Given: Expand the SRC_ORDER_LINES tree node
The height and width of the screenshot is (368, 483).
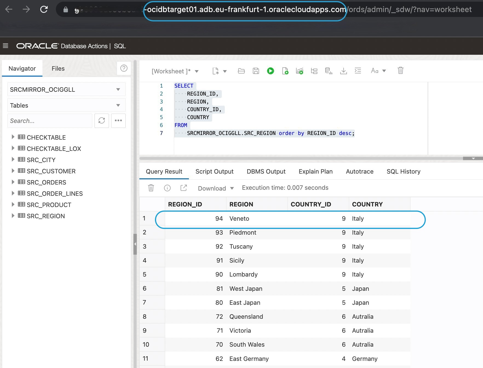Looking at the screenshot, I should [x=13, y=193].
